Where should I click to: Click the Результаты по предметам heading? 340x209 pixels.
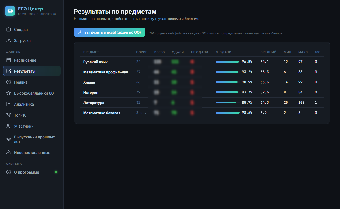pyautogui.click(x=115, y=12)
